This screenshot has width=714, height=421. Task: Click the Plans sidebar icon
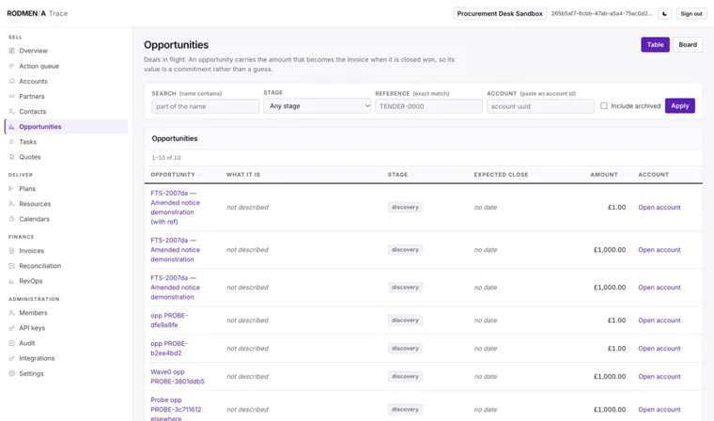[x=12, y=189]
